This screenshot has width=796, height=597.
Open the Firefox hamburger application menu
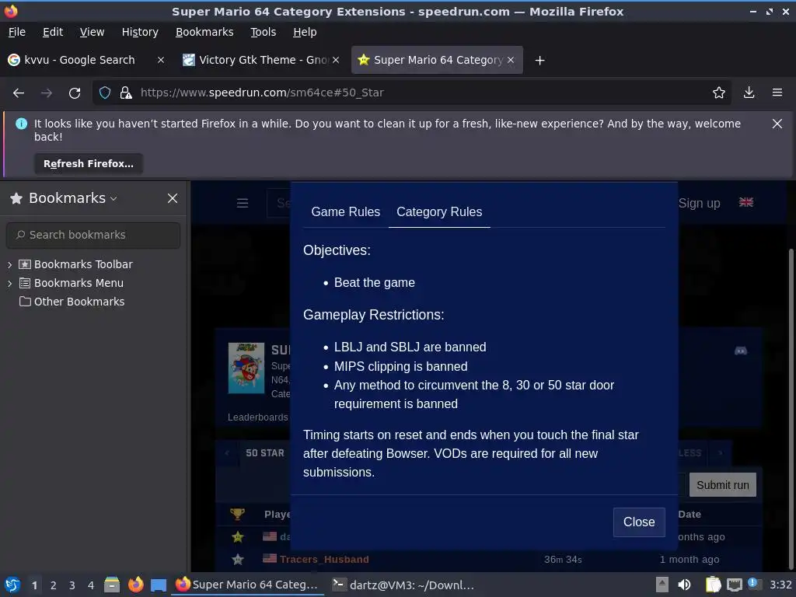777,93
